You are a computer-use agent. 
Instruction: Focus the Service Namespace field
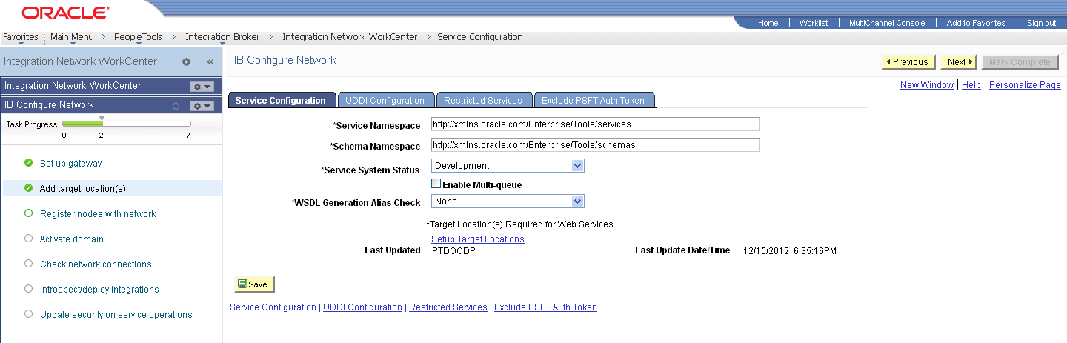pos(596,124)
